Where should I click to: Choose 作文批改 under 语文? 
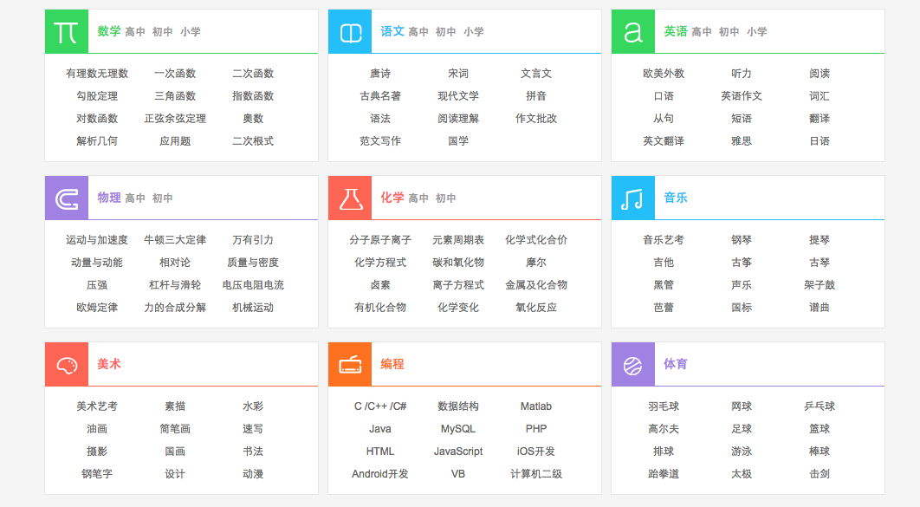tap(536, 119)
